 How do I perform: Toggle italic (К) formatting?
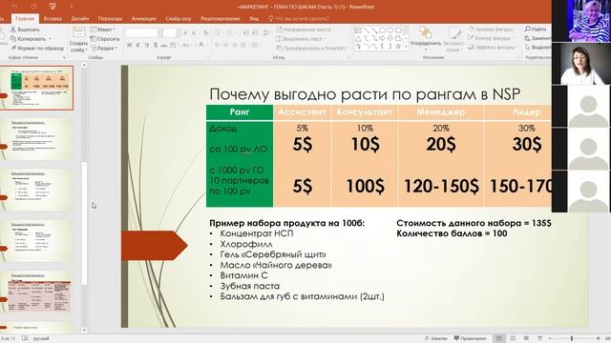coord(137,46)
